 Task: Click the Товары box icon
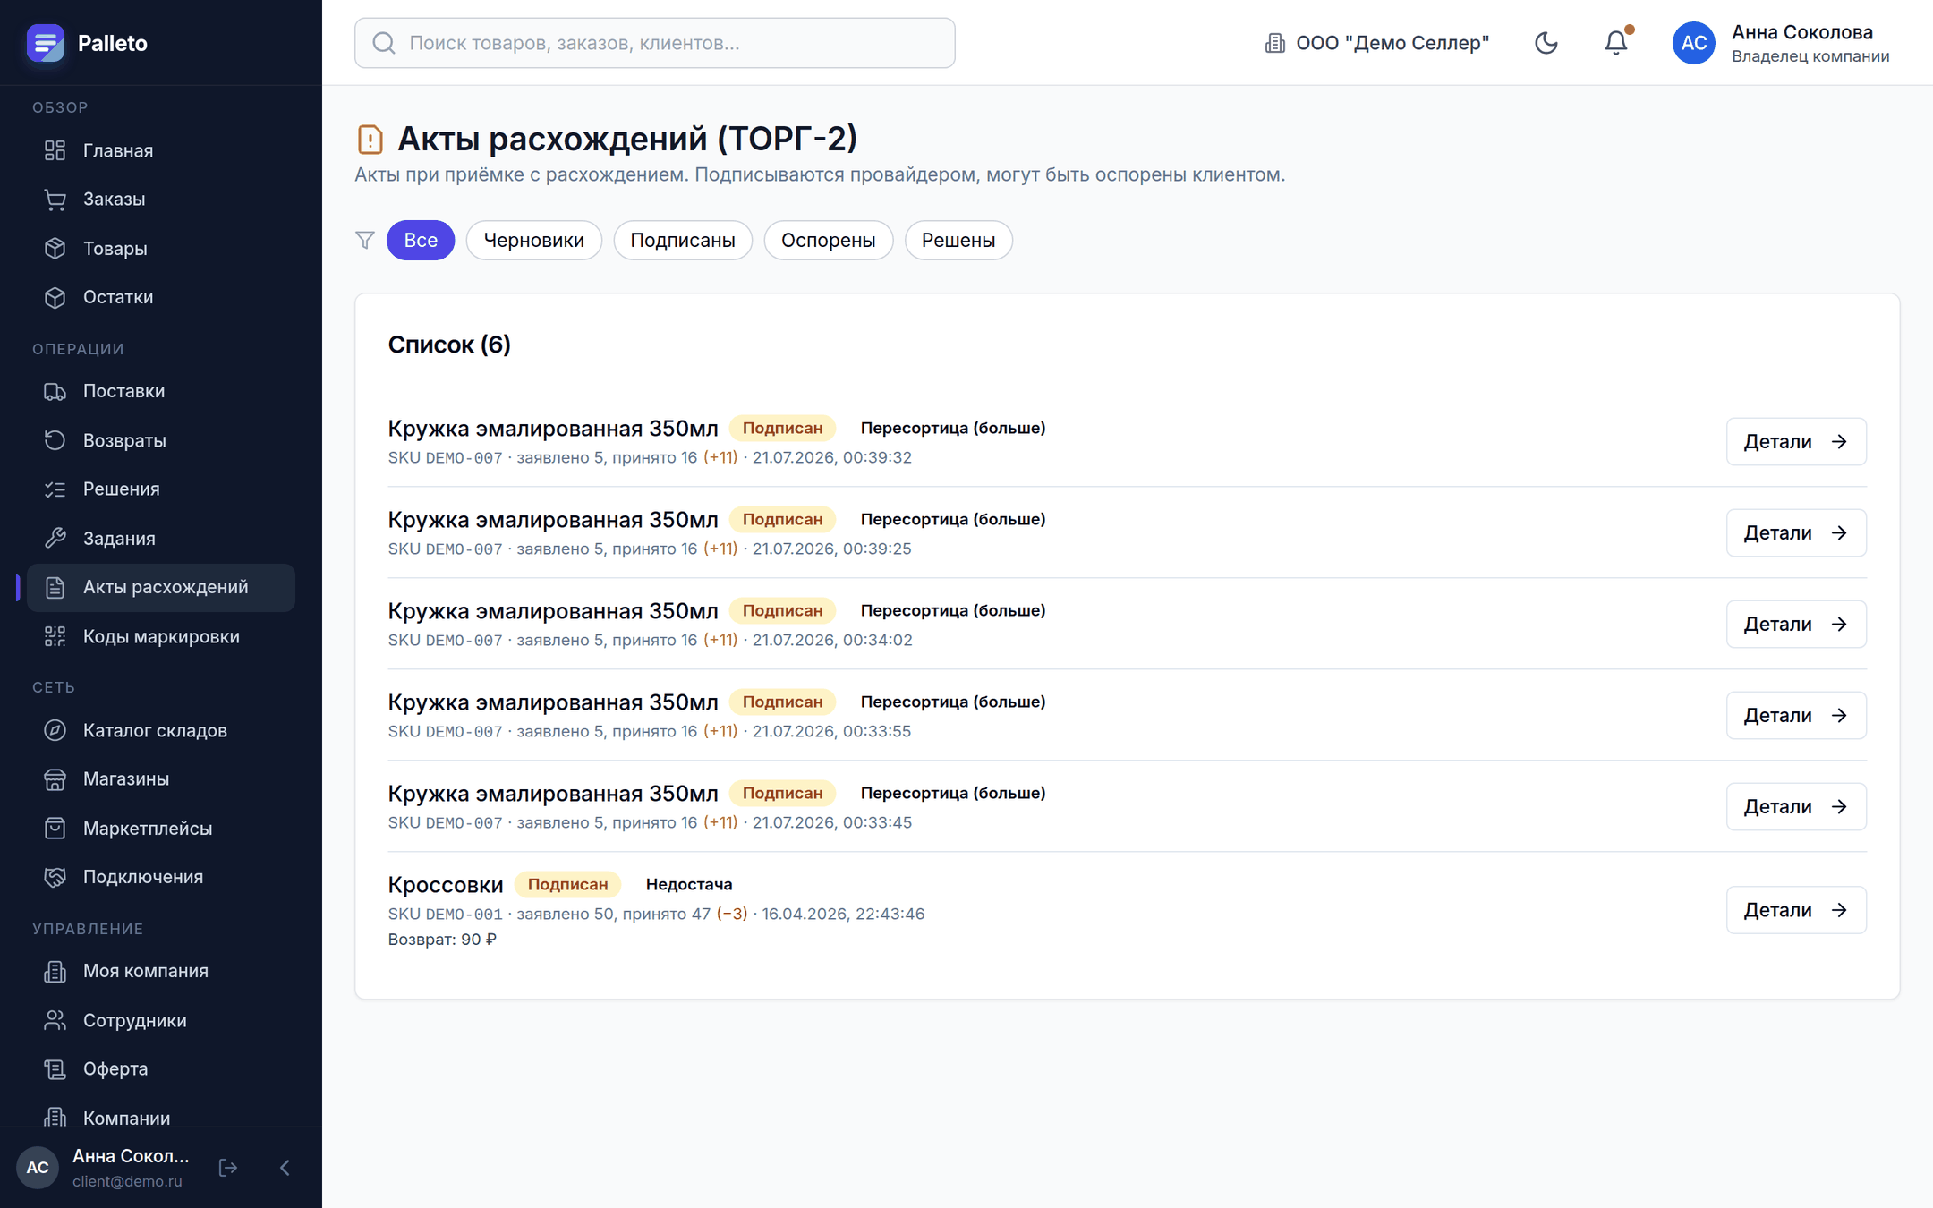pyautogui.click(x=55, y=249)
